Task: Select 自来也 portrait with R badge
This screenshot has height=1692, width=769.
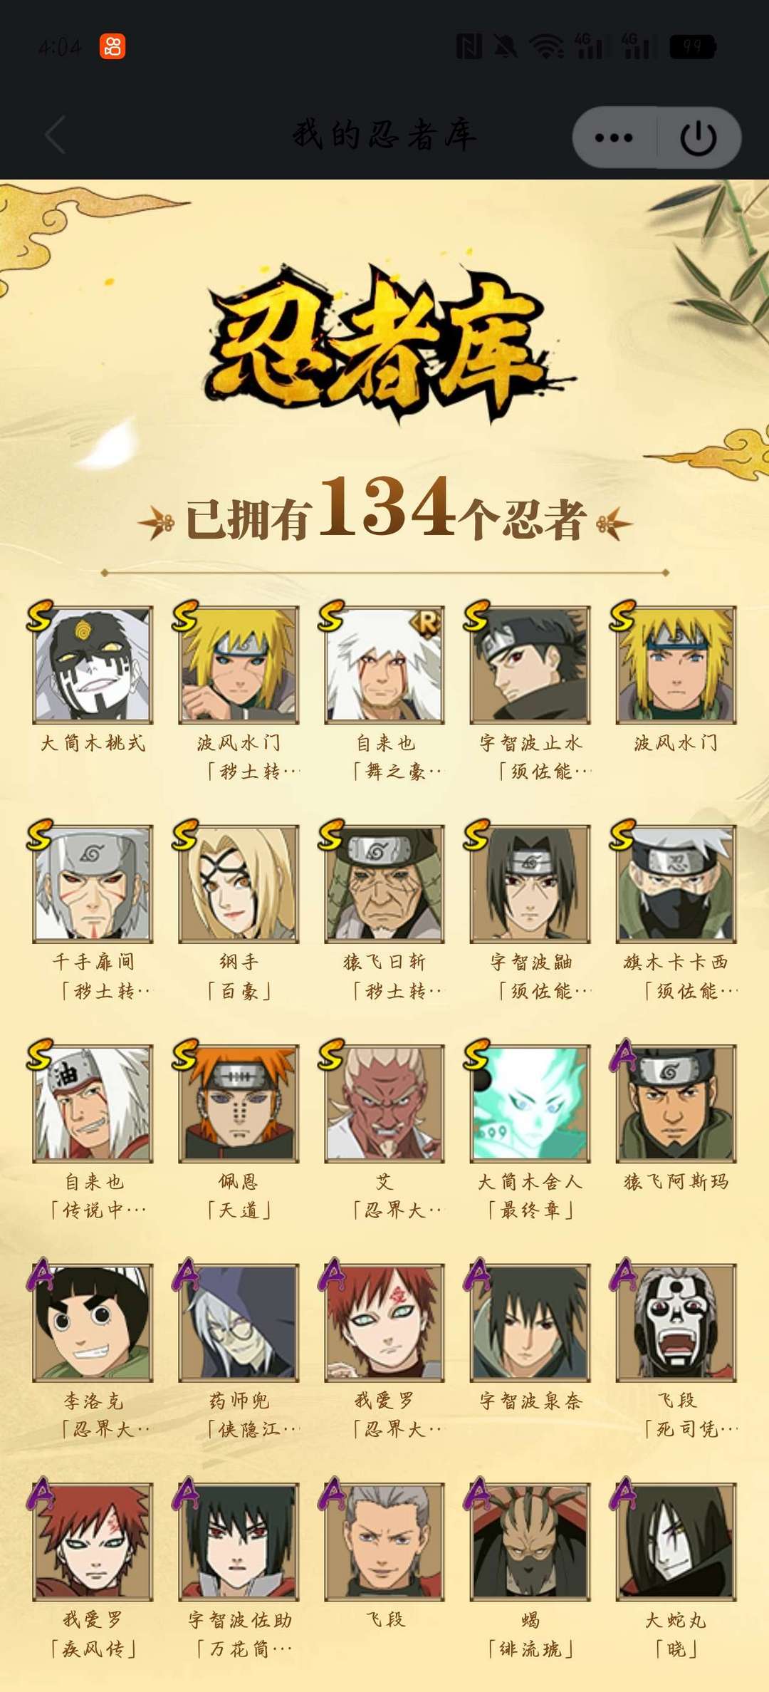Action: point(384,665)
